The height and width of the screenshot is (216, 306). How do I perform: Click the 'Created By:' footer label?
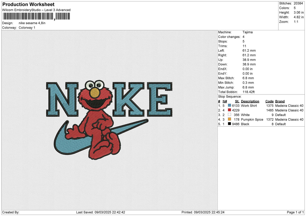coord(10,212)
